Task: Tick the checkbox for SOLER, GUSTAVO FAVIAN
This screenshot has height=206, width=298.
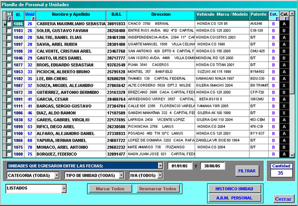Action: click(9, 31)
